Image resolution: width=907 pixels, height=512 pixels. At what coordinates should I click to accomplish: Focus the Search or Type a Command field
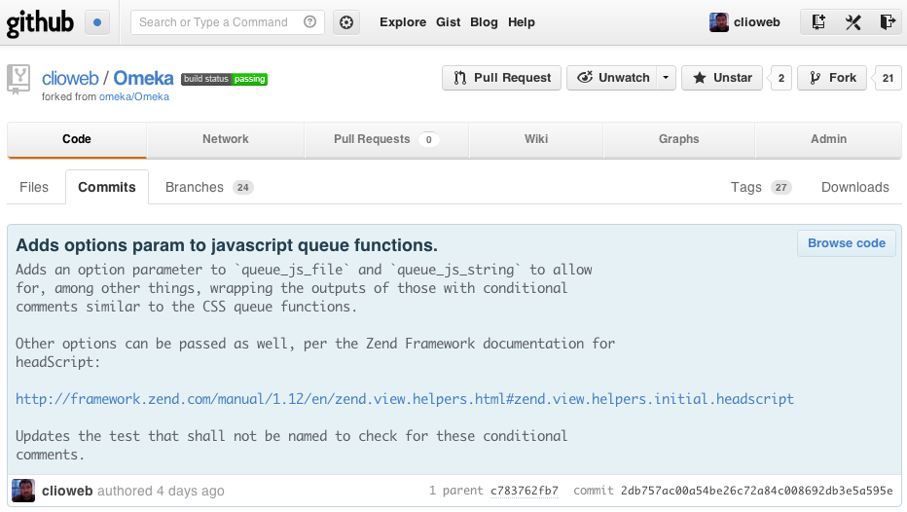[228, 22]
